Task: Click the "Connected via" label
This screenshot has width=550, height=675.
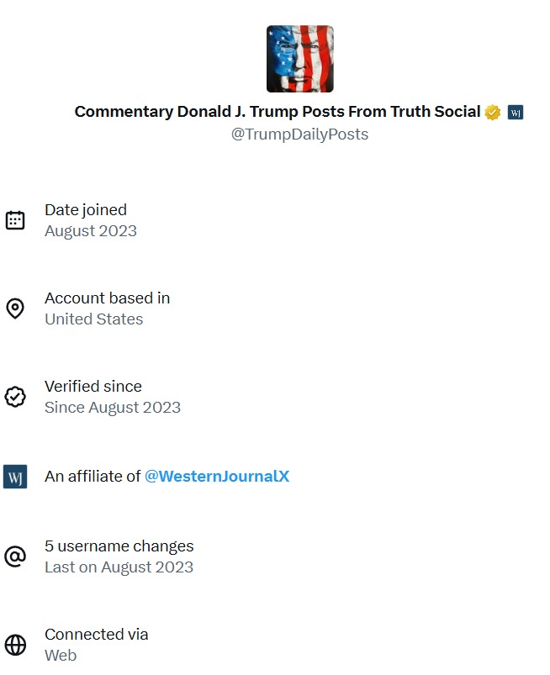Action: [x=96, y=635]
